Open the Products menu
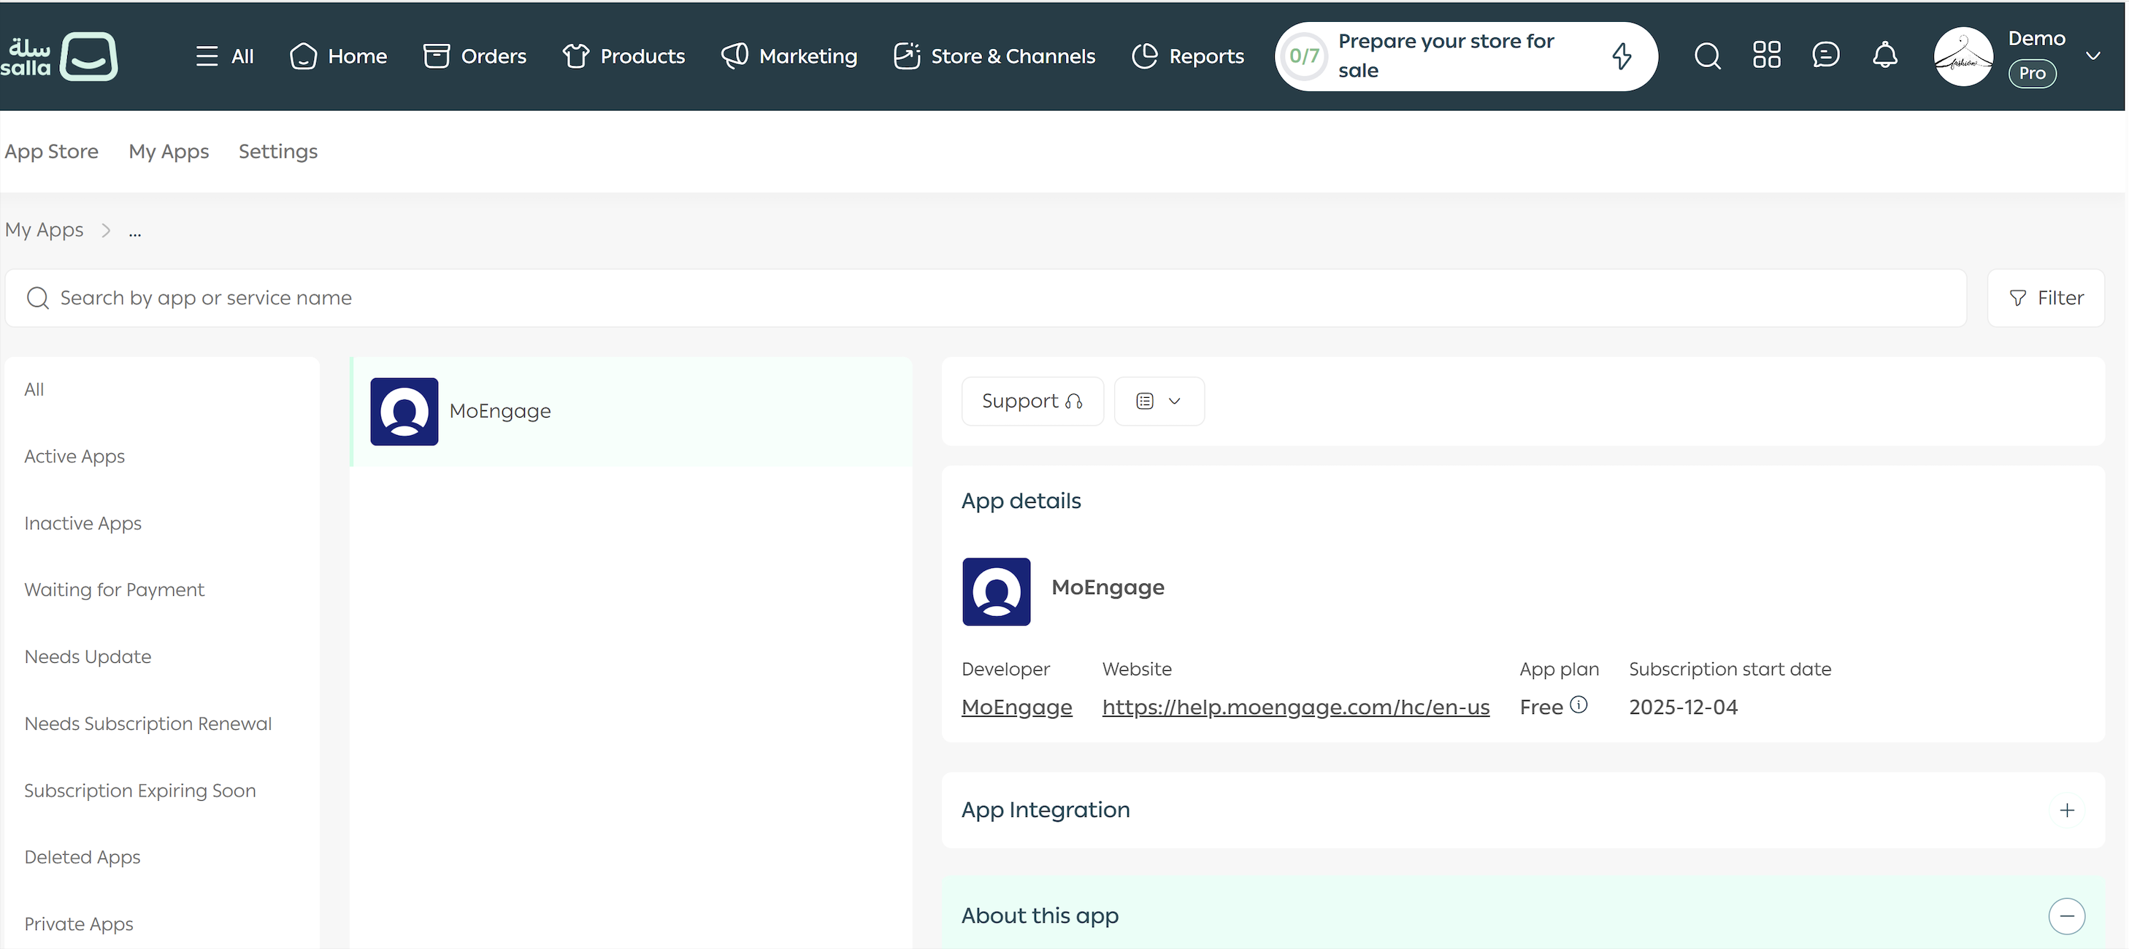 click(624, 56)
